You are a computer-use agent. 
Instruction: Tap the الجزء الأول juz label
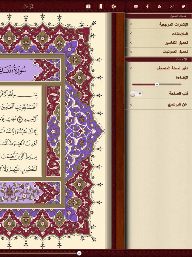point(29,7)
